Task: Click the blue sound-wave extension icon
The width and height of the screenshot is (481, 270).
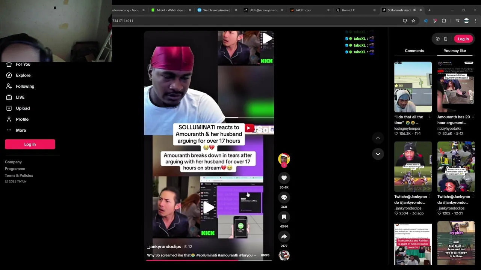Action: (426, 21)
